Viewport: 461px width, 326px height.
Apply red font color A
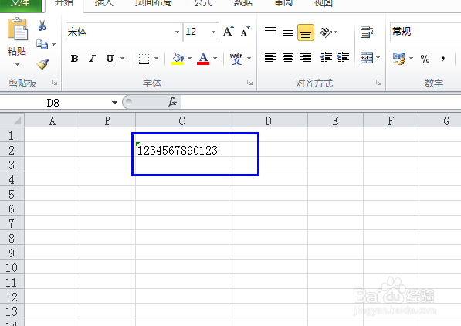(203, 59)
